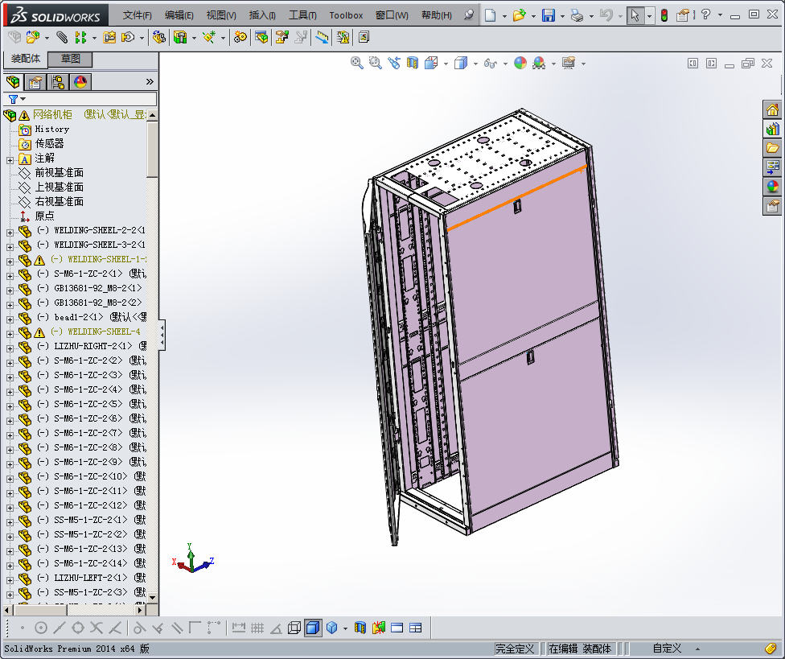Image resolution: width=785 pixels, height=659 pixels.
Task: Click the >> panel expand button
Action: click(x=150, y=80)
